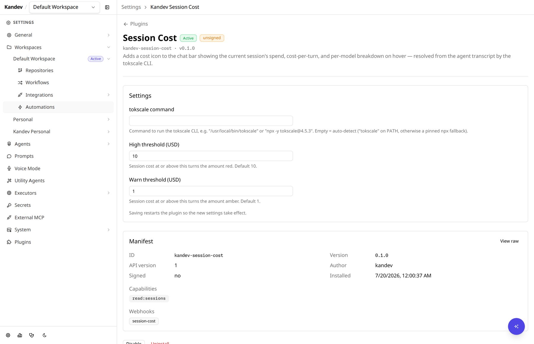The width and height of the screenshot is (534, 344).
Task: Click the read:sessions capability chip
Action: 149,299
